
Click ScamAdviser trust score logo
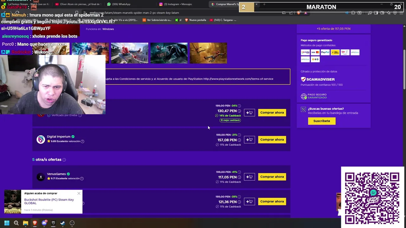318,79
